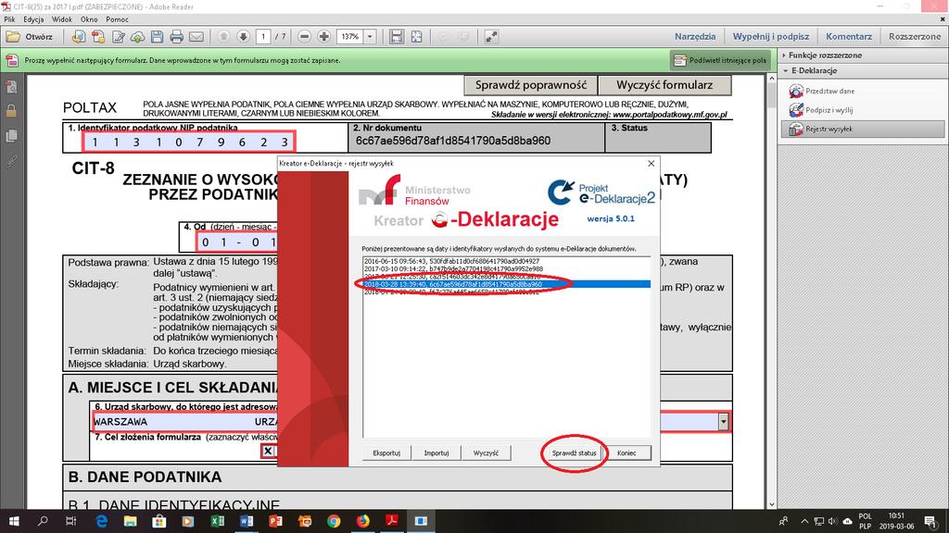Click the NIP podatnika number field
Image resolution: width=949 pixels, height=533 pixels.
(189, 142)
